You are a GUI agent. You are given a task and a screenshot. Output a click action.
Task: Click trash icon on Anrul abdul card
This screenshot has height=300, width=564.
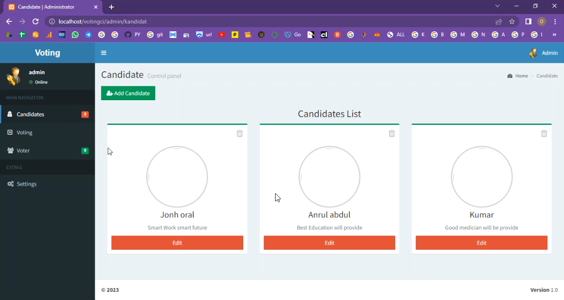click(392, 133)
